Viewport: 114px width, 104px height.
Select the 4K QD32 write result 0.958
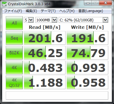(x=87, y=82)
